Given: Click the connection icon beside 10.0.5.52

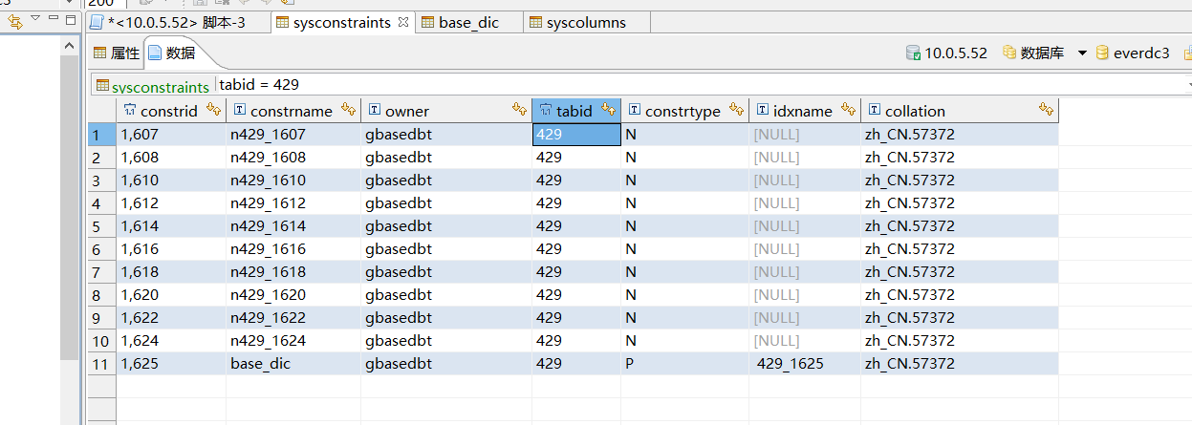Looking at the screenshot, I should 913,53.
